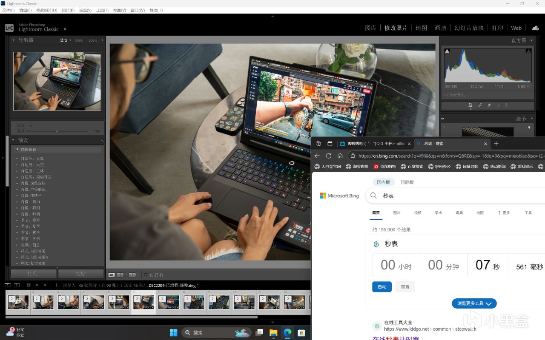The width and height of the screenshot is (545, 340).
Task: Switch to loupe view mode in toolbar
Action: point(112,275)
